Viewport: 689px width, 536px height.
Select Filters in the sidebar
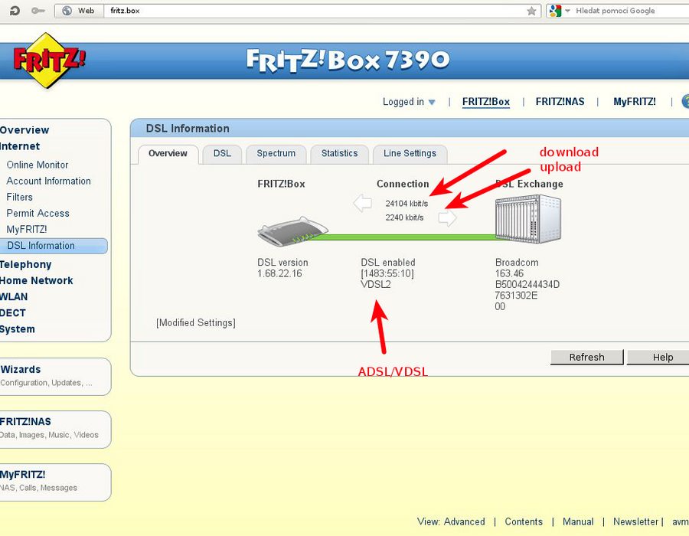tap(19, 198)
